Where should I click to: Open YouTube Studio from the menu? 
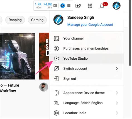tap(87, 59)
